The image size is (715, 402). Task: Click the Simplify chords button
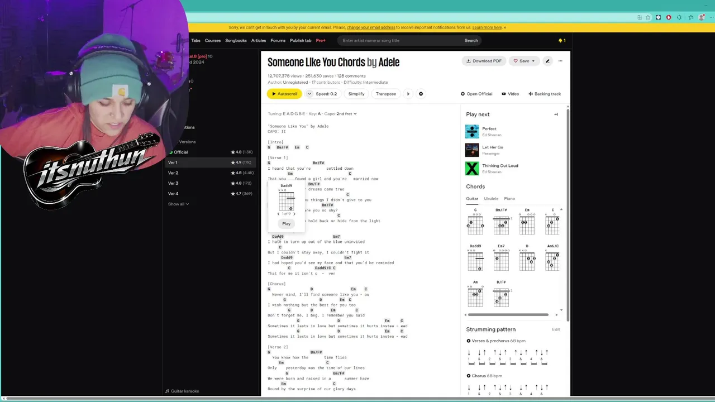click(356, 94)
